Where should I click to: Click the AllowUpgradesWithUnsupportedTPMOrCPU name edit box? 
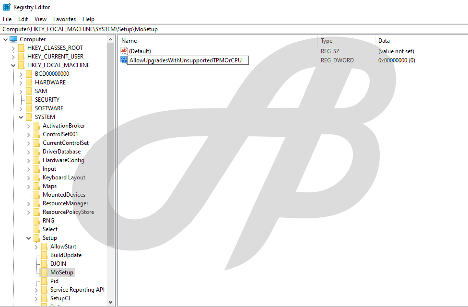coord(188,60)
